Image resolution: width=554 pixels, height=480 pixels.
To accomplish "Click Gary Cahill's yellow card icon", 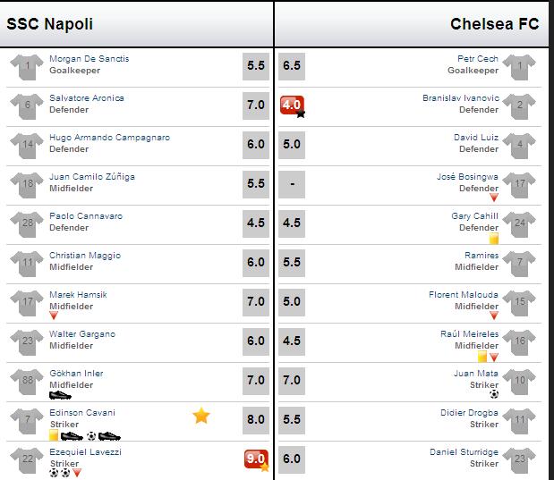I will coord(494,239).
